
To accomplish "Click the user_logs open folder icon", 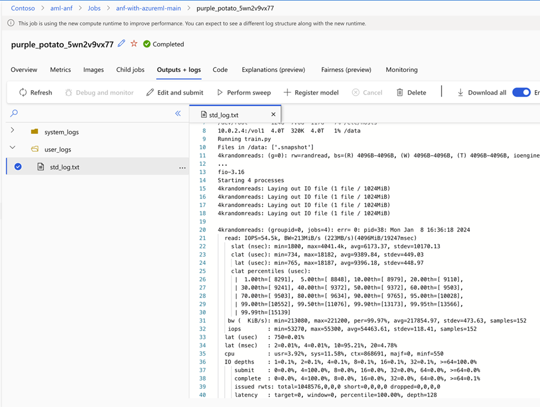I will (34, 149).
